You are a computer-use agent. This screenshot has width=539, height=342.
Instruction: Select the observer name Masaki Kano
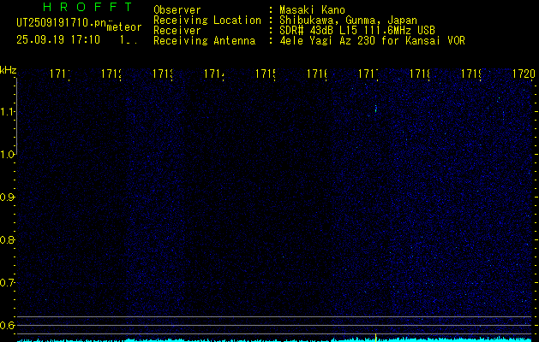[312, 9]
